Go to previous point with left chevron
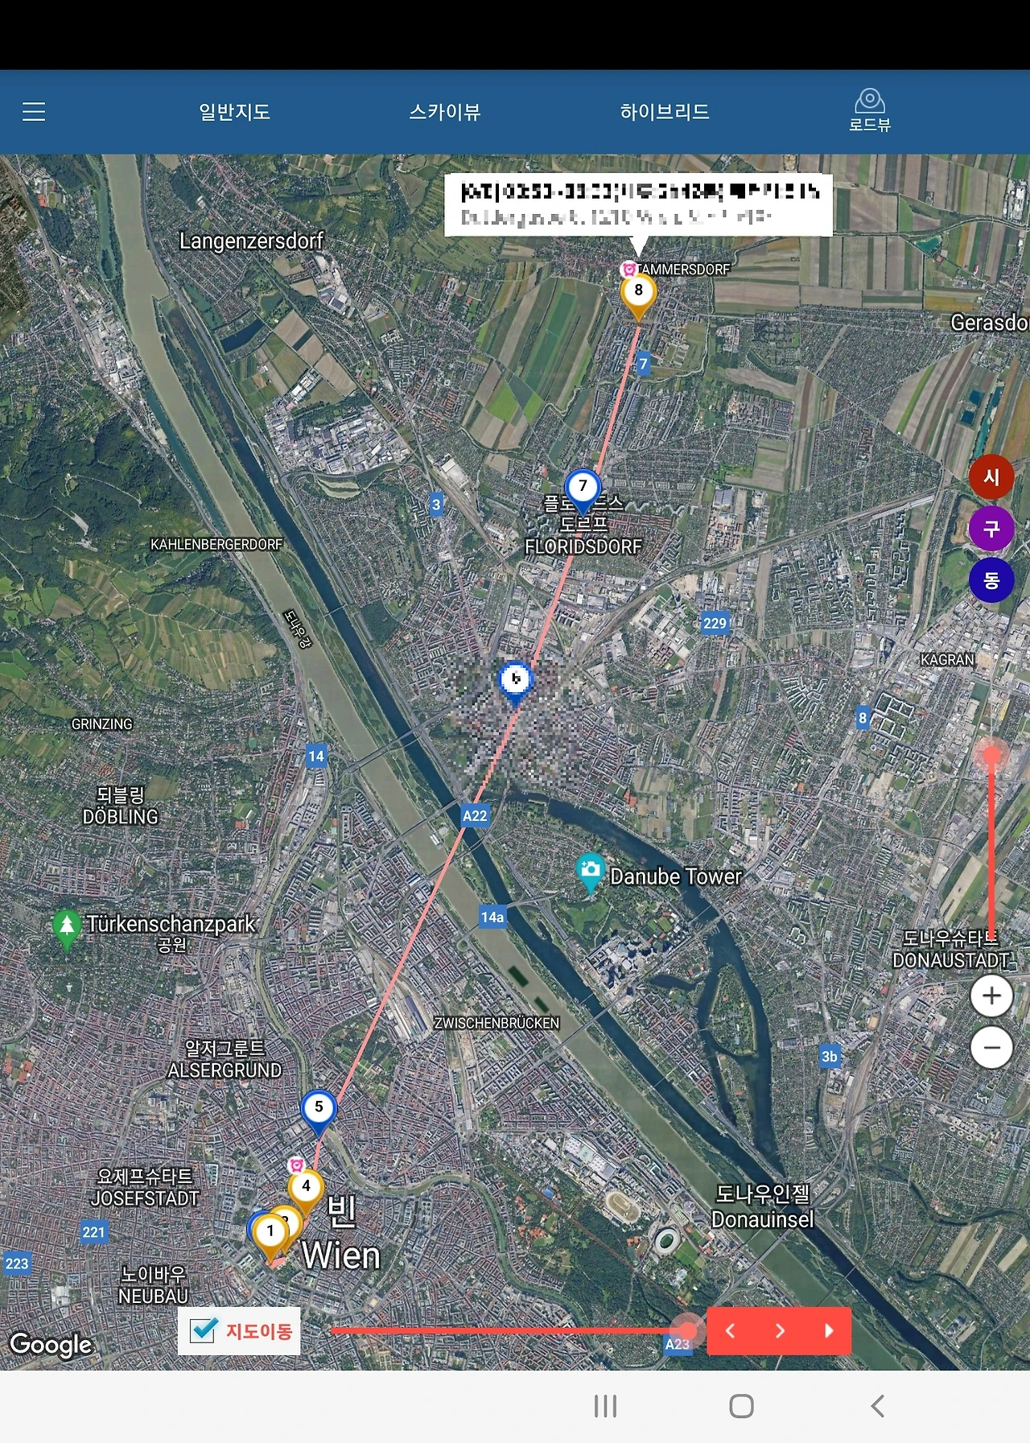Image resolution: width=1030 pixels, height=1443 pixels. pyautogui.click(x=730, y=1330)
